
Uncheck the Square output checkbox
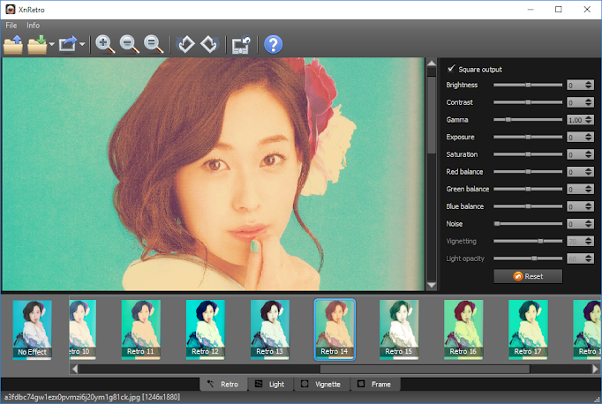pyautogui.click(x=452, y=69)
